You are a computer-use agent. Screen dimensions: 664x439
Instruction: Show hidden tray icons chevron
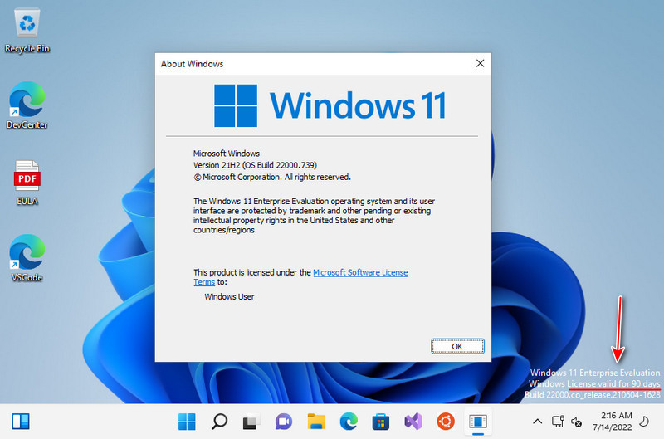point(537,422)
